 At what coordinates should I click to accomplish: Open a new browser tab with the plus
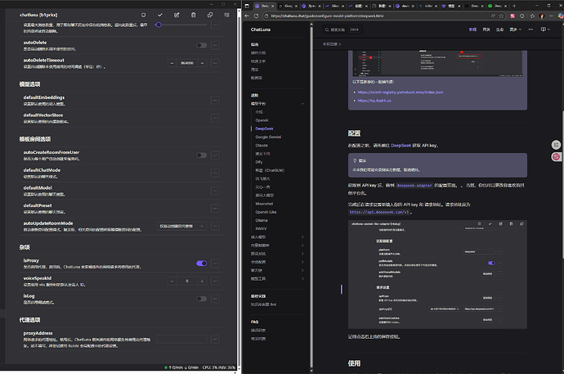tap(514, 6)
